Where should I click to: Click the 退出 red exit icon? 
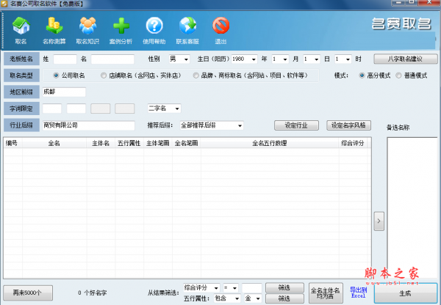(x=220, y=28)
